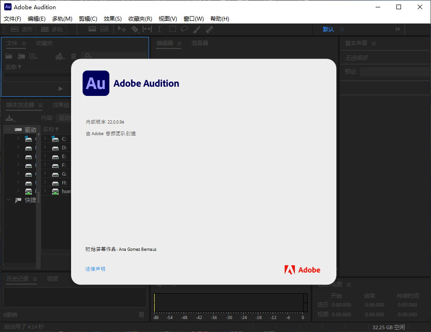Collapse the Shortcuts (快捷) tree node
The height and width of the screenshot is (332, 431).
click(8, 200)
